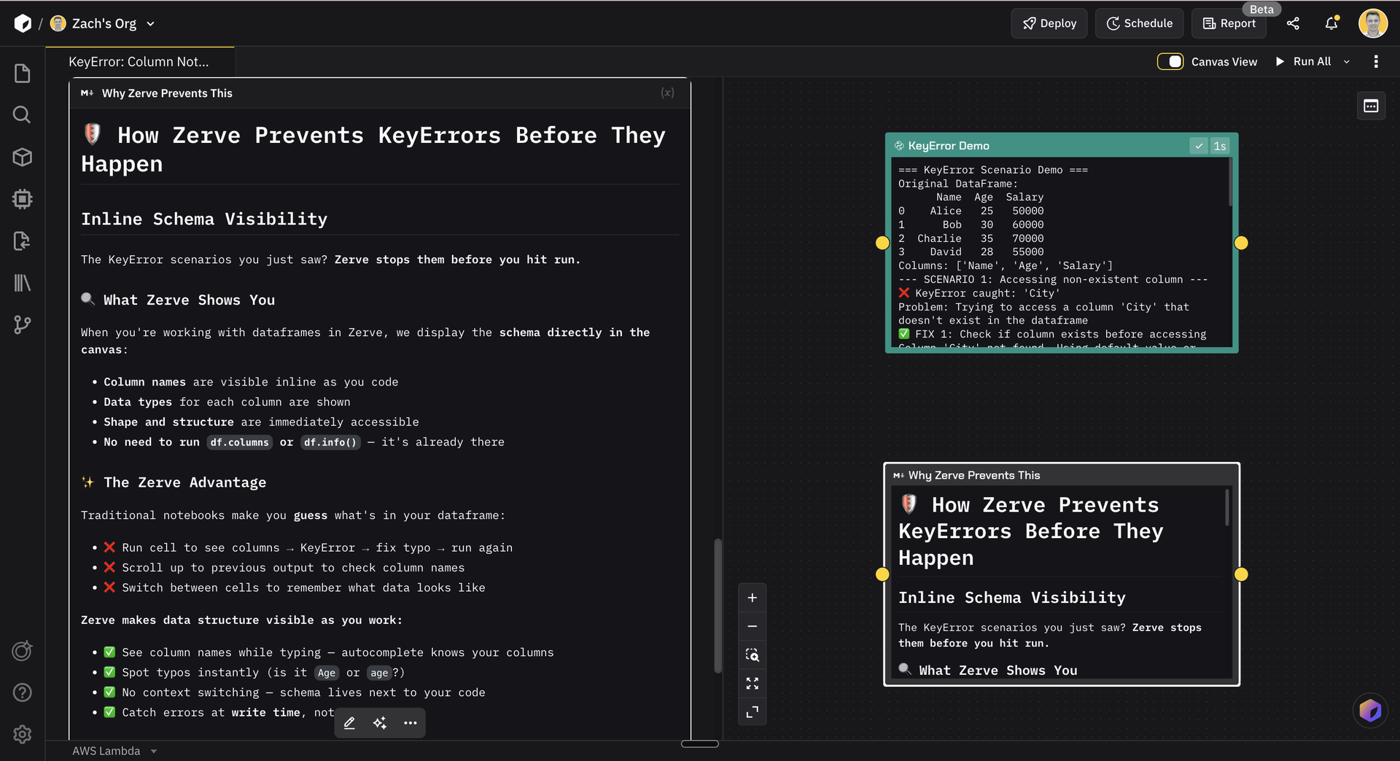
Task: Click the pencil edit icon in block toolbar
Action: [x=349, y=723]
